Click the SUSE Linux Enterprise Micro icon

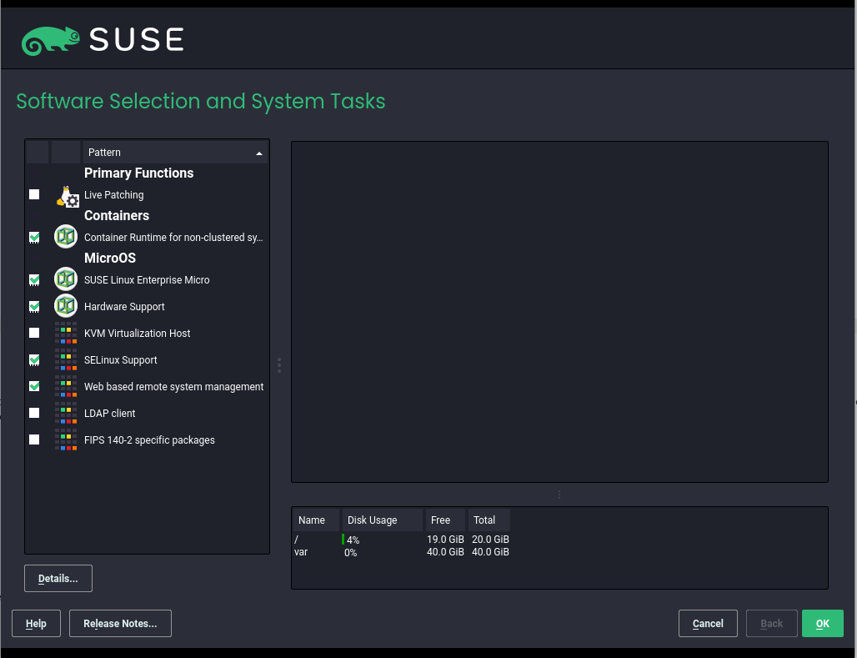[65, 279]
